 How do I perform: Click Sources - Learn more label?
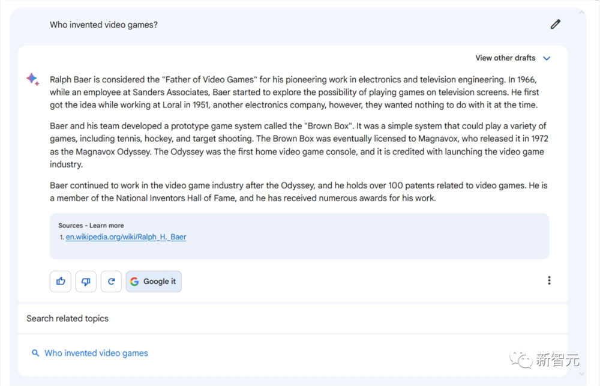91,226
